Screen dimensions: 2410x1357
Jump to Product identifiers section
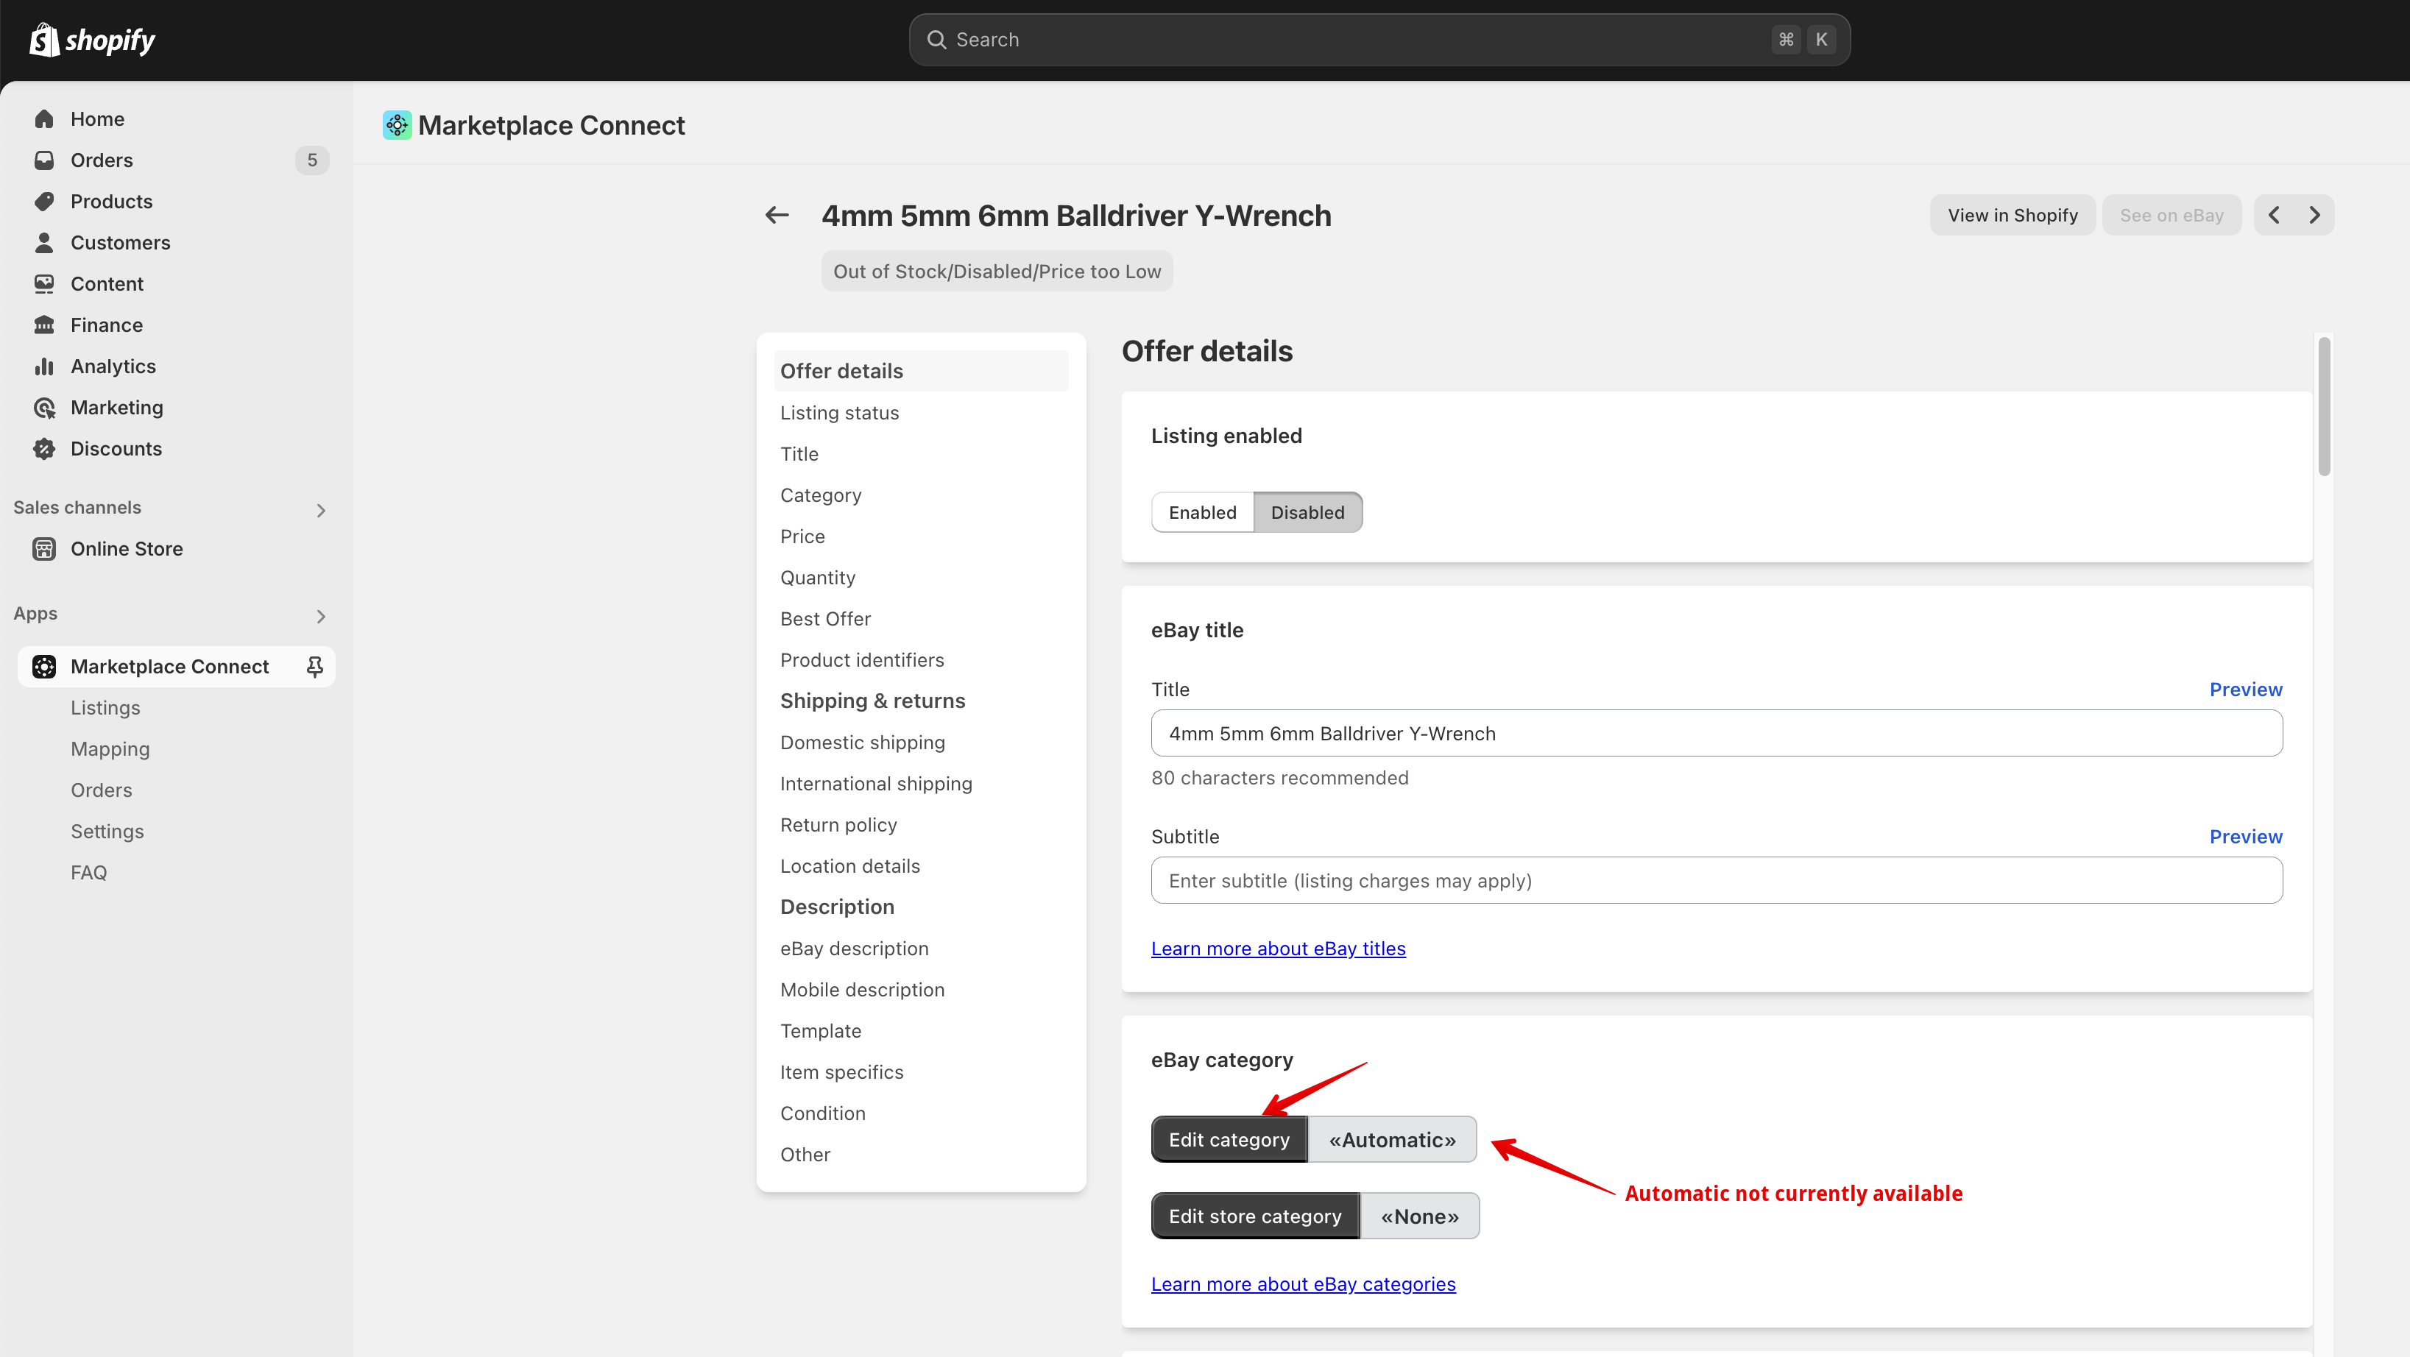pos(862,659)
